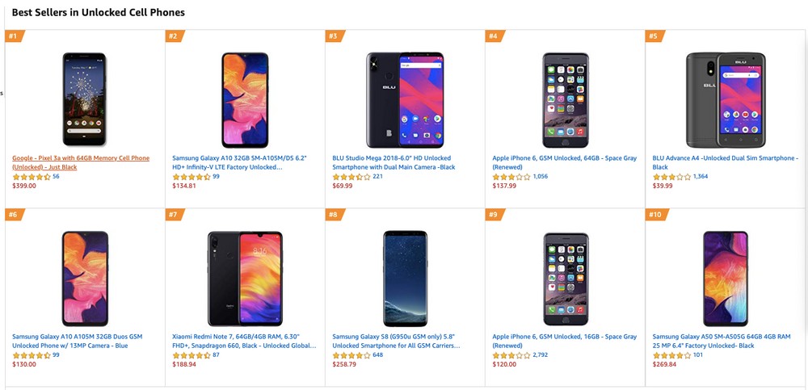Click the star rating for BLU Studio Mega
Screen dimensions: 808x390
[351, 177]
